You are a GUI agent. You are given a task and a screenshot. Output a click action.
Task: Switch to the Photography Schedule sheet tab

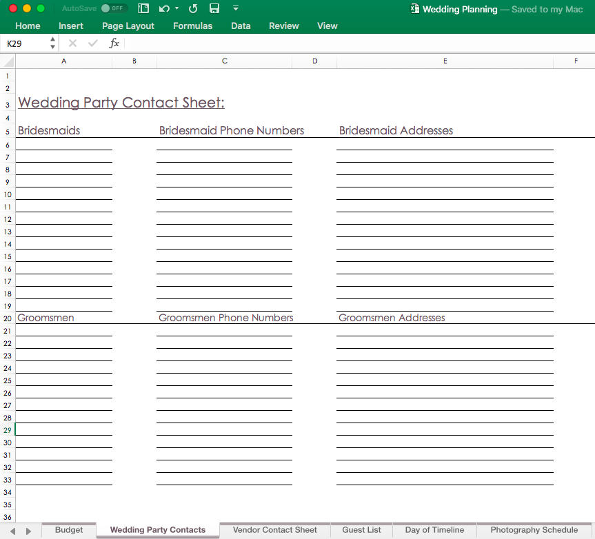pos(534,530)
